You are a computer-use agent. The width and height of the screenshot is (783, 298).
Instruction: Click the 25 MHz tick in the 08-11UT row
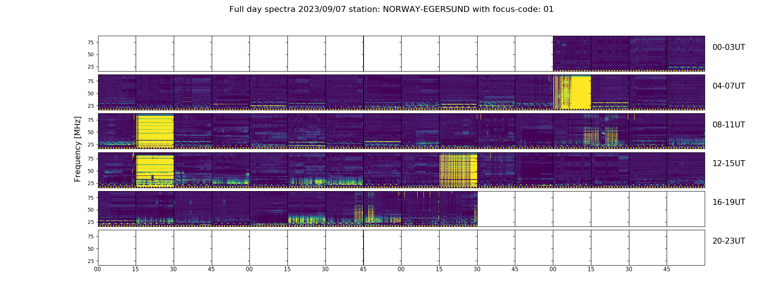point(91,145)
